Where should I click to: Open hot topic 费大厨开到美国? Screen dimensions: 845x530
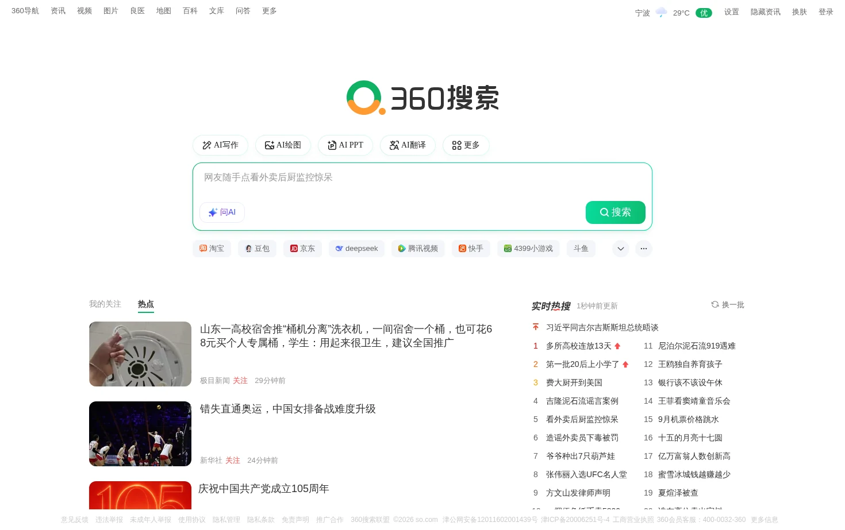[574, 382]
